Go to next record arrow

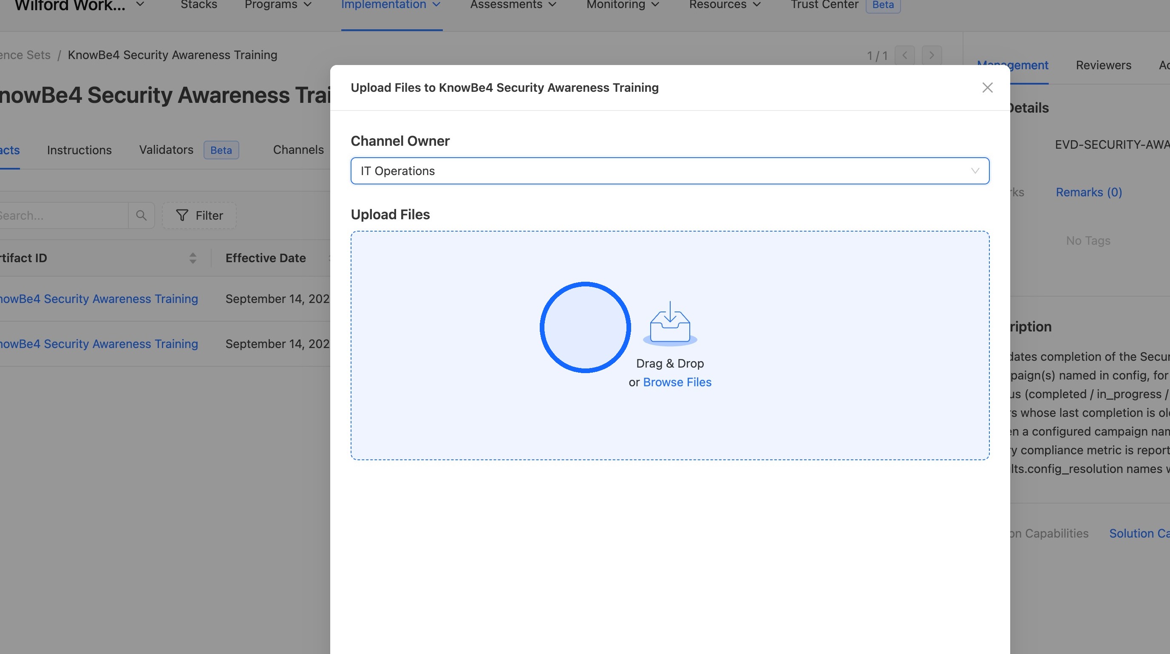click(x=932, y=55)
